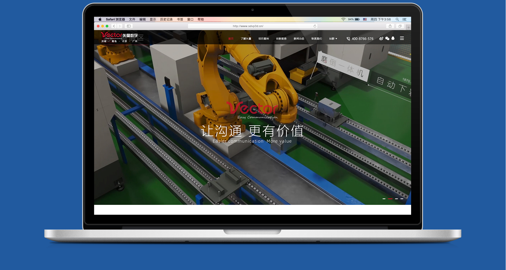Click the Safari back arrow button
This screenshot has width=506, height=270.
coord(114,26)
